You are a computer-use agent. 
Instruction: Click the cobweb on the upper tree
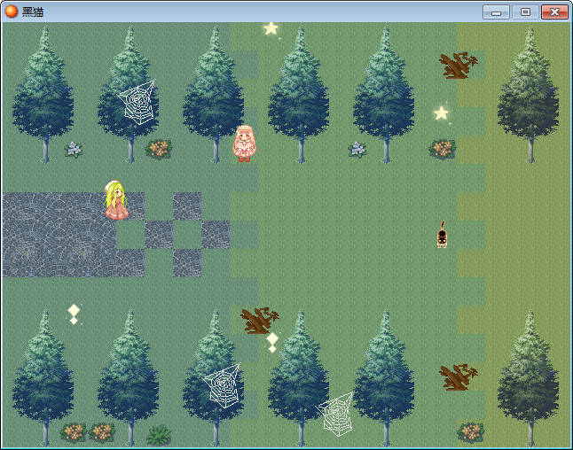pyautogui.click(x=137, y=103)
